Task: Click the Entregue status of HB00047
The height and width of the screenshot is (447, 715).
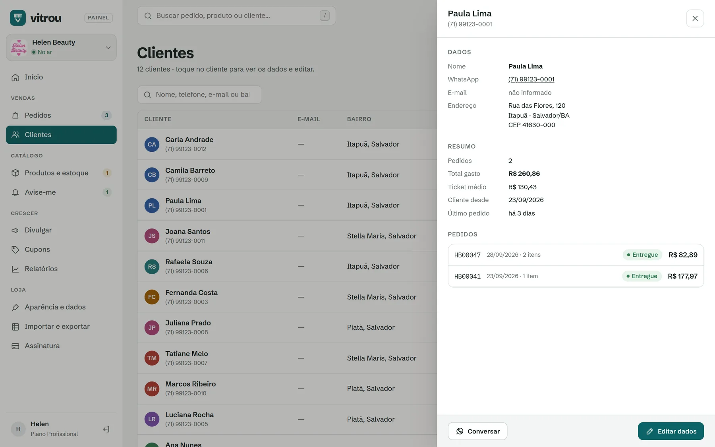Action: coord(642,255)
